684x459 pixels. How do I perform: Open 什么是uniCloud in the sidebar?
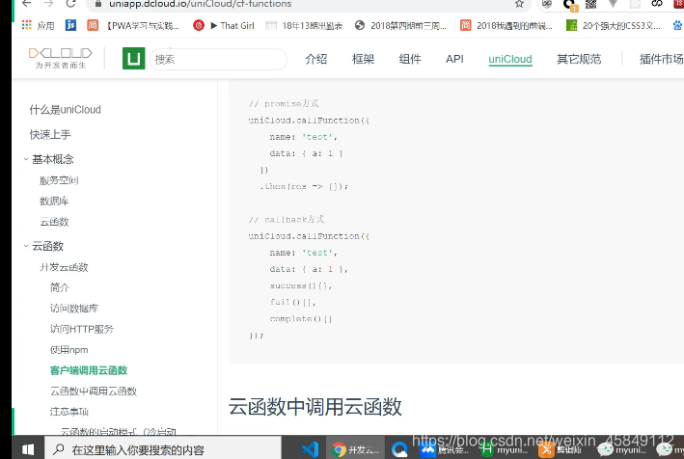[65, 110]
